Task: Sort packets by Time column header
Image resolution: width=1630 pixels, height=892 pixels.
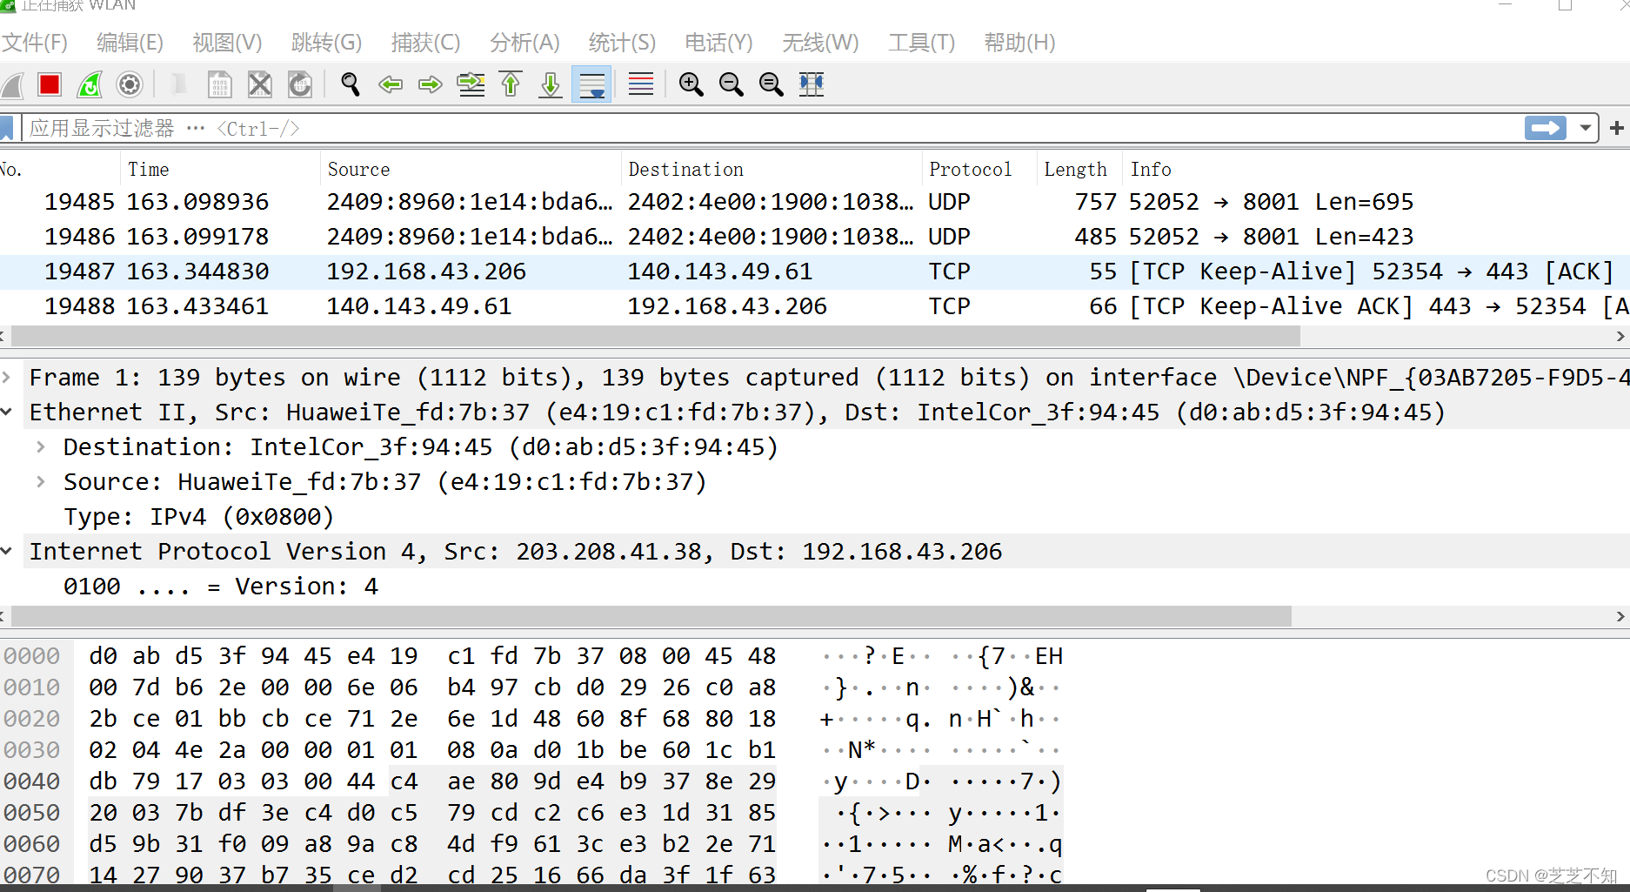Action: (x=220, y=169)
